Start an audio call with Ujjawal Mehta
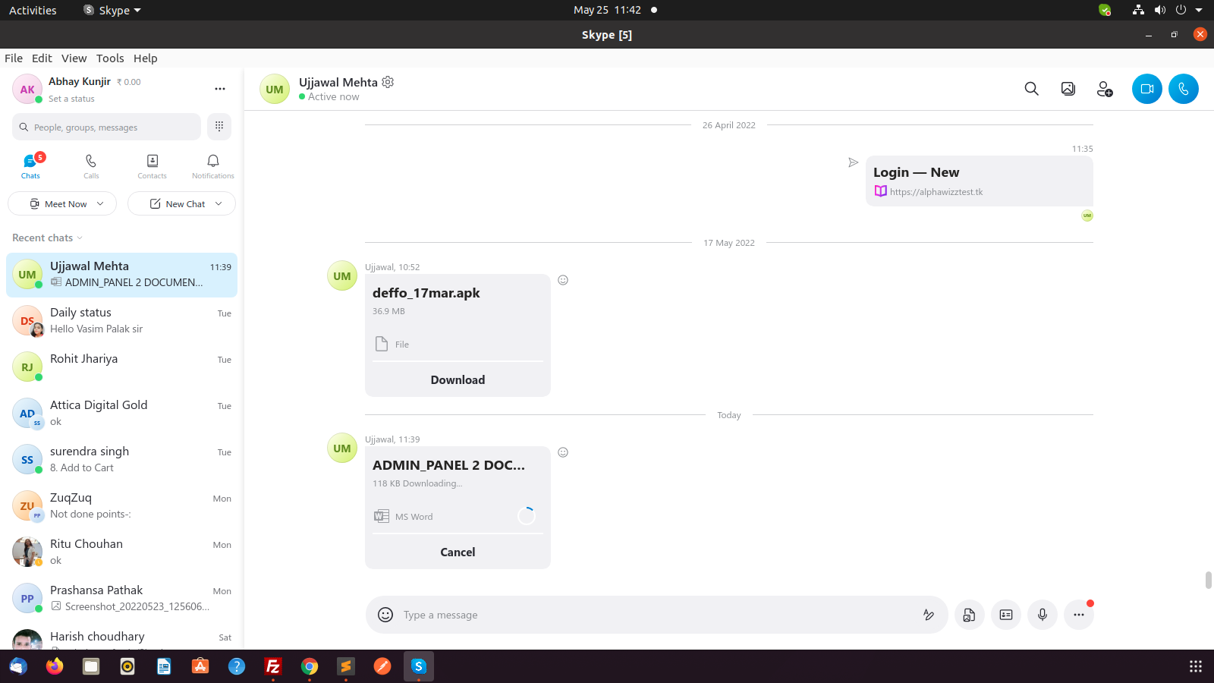 pyautogui.click(x=1183, y=89)
